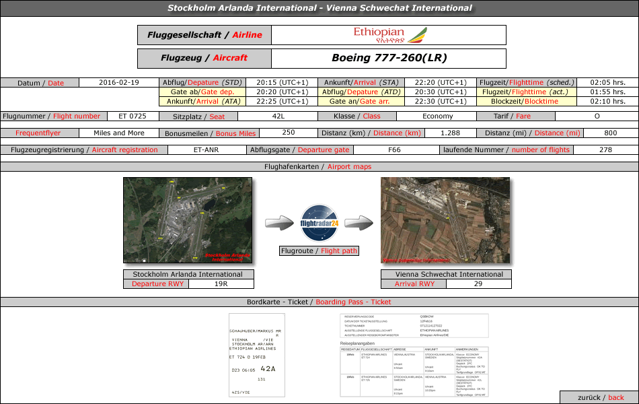639x404 pixels.
Task: View the boarding pass scan image
Action: pos(257,354)
